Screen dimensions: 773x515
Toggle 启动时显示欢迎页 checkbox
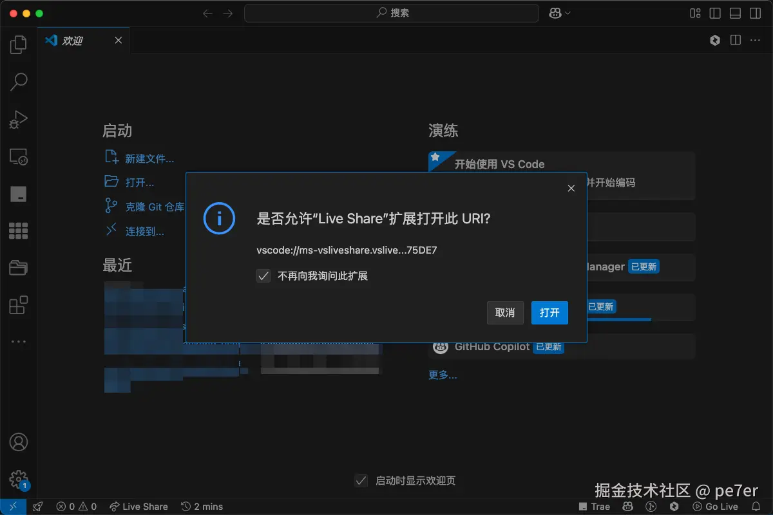361,480
